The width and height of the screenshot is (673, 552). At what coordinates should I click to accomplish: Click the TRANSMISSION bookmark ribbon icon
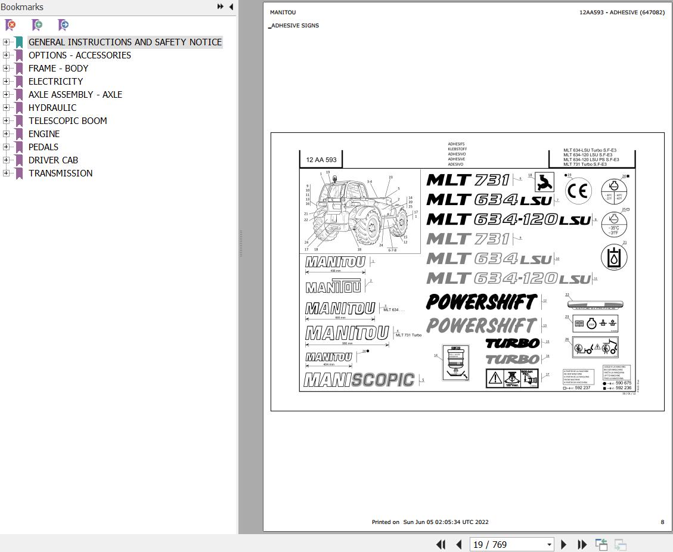(x=19, y=173)
